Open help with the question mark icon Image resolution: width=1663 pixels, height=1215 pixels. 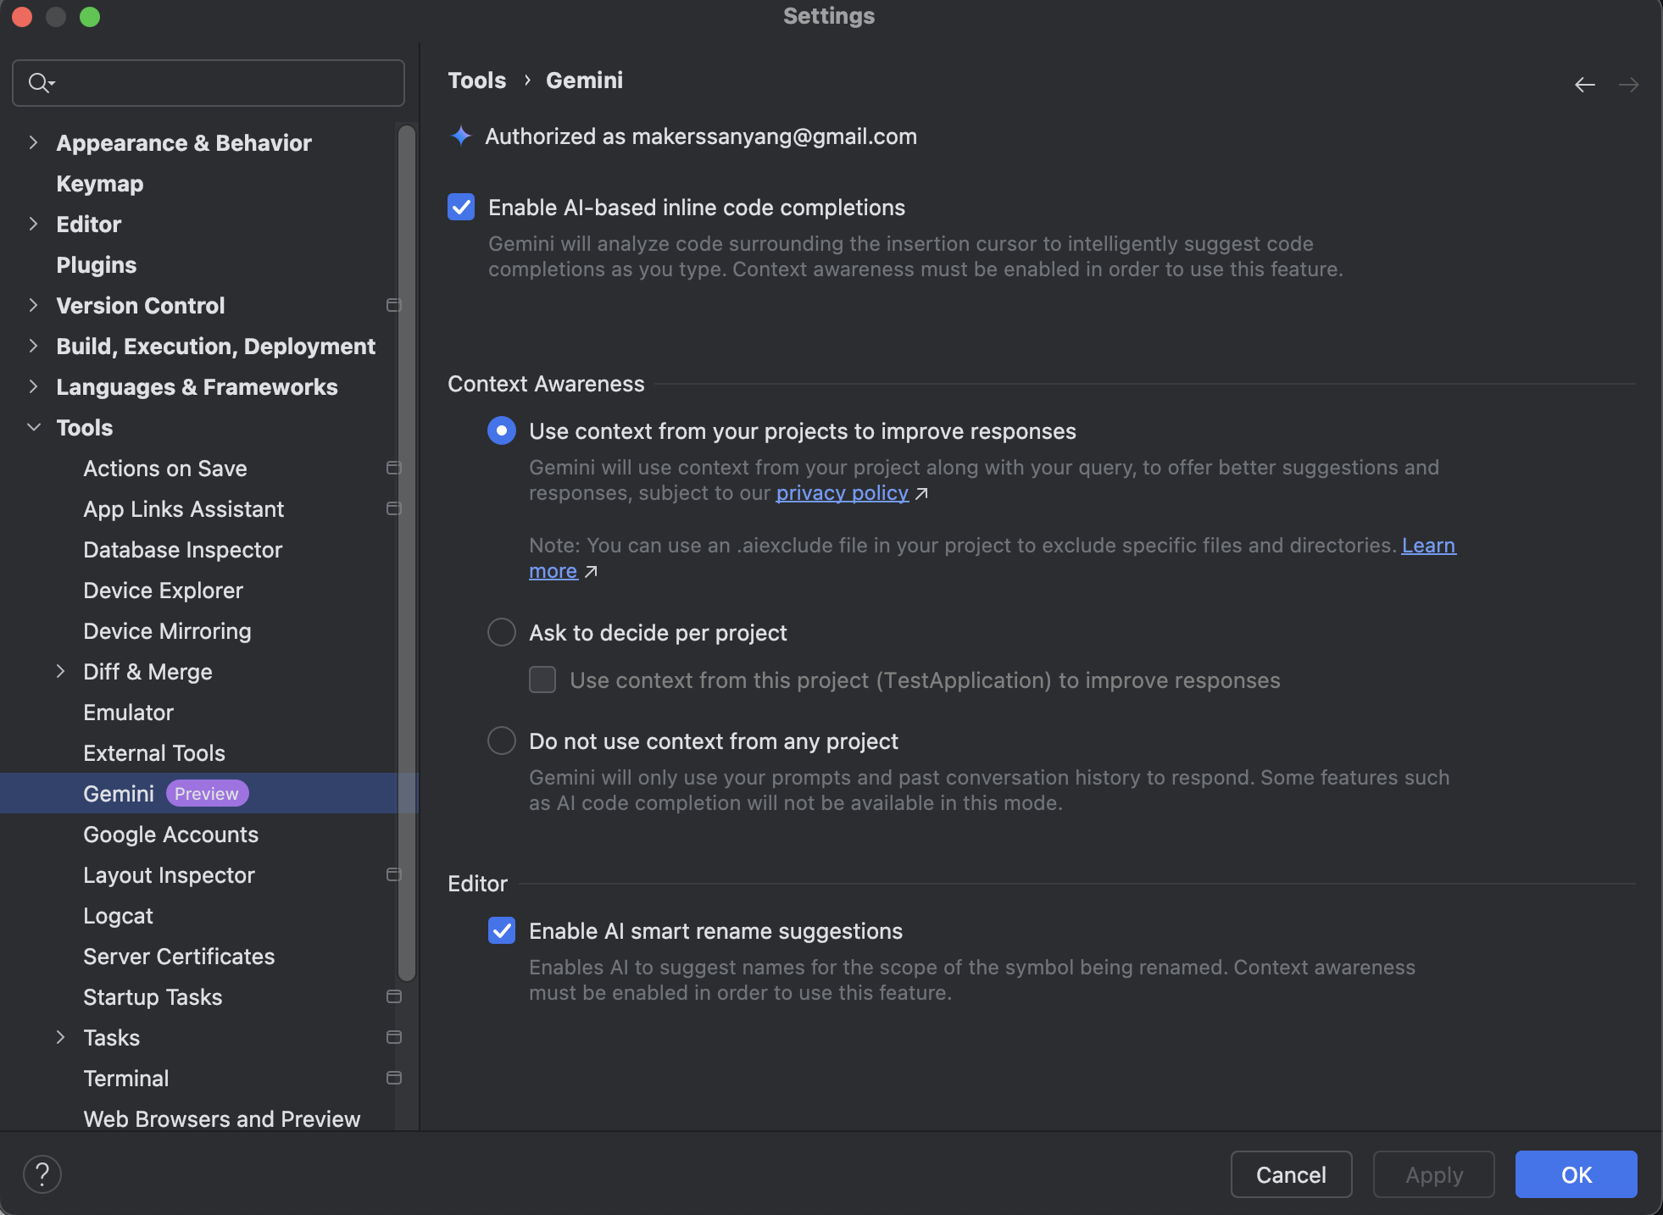42,1174
